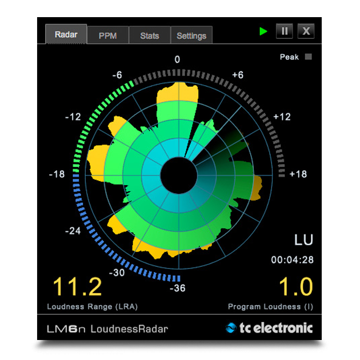360x360 pixels.
Task: Click the -36 scale label at ring bottom
Action: coord(178,288)
